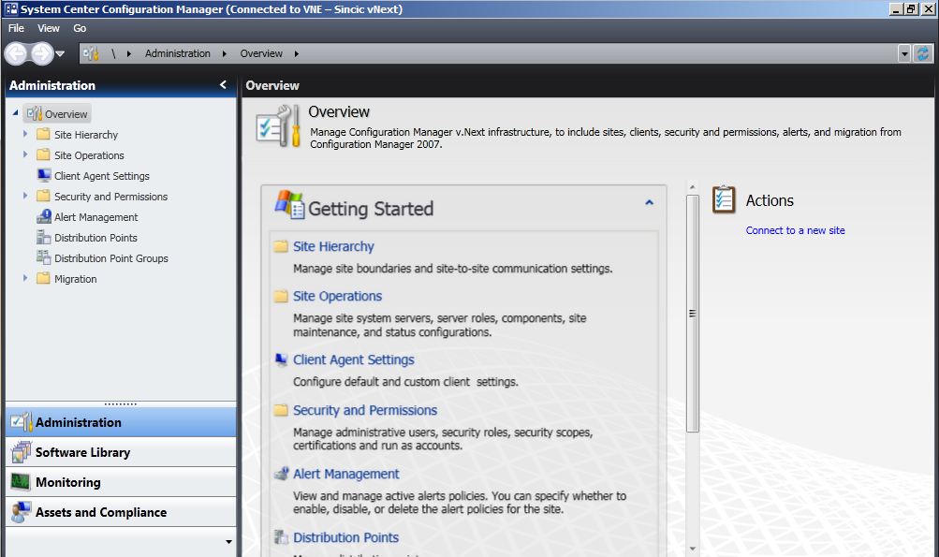
Task: Click the Client Agent Settings monitor icon in tree
Action: [44, 175]
